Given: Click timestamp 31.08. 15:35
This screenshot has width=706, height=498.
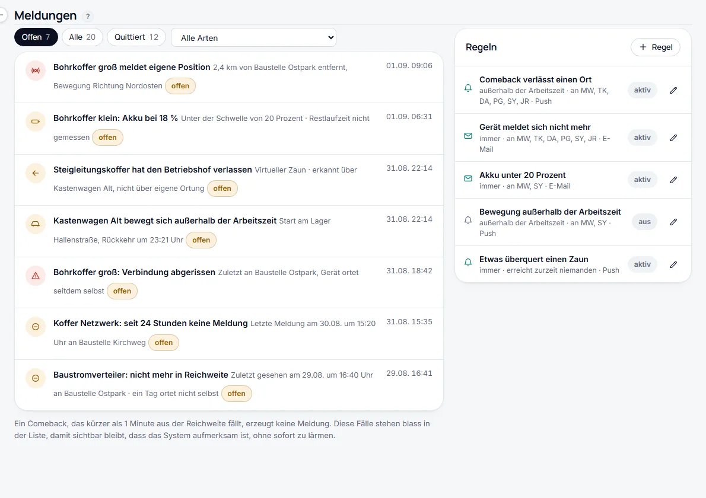Looking at the screenshot, I should 409,322.
